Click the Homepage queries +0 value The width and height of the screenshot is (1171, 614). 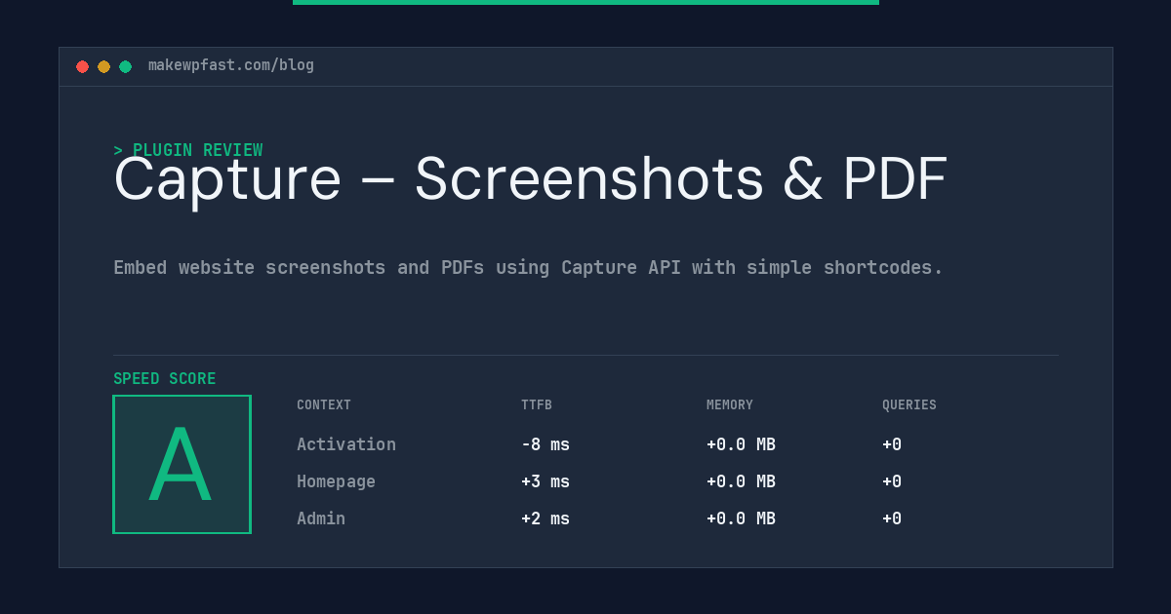(x=892, y=481)
